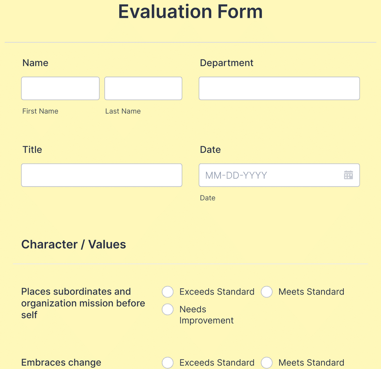
Task: Click the Department input field
Action: coord(279,88)
